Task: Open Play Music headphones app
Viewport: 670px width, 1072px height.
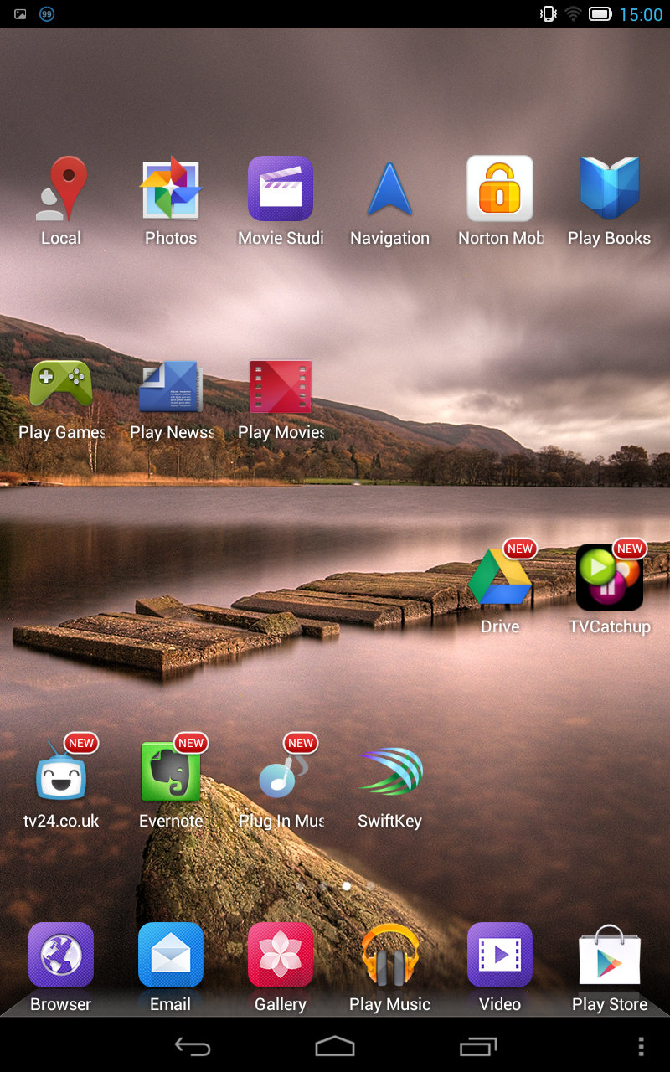Action: coord(390,956)
